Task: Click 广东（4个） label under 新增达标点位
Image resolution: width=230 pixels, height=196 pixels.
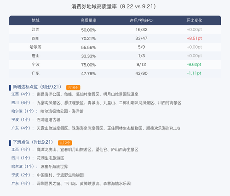Action: pos(23,128)
